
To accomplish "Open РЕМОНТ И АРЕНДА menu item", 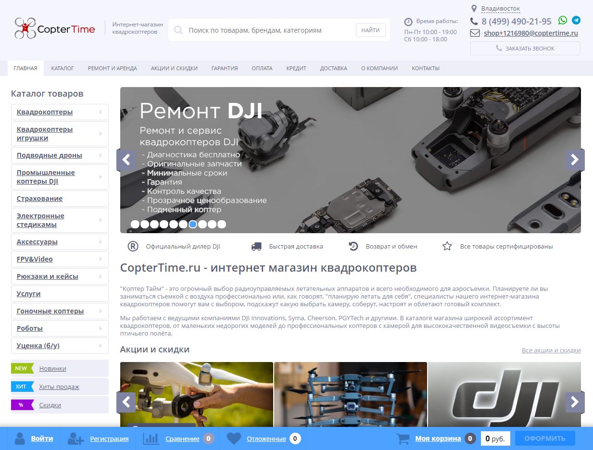I will [113, 68].
